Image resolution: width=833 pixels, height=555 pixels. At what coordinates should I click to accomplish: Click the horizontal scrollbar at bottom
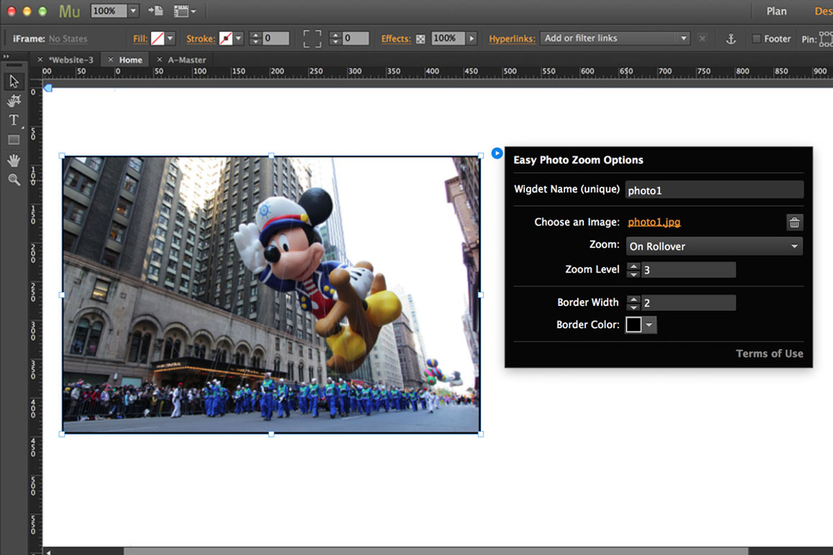[x=436, y=552]
